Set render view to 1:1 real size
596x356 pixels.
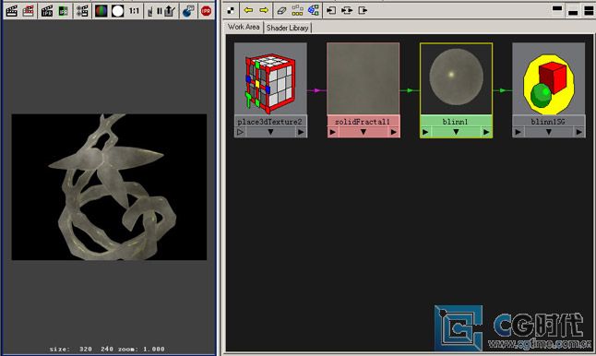(134, 11)
